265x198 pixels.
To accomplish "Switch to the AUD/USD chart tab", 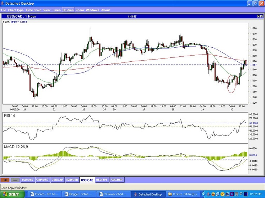I will point(117,180).
